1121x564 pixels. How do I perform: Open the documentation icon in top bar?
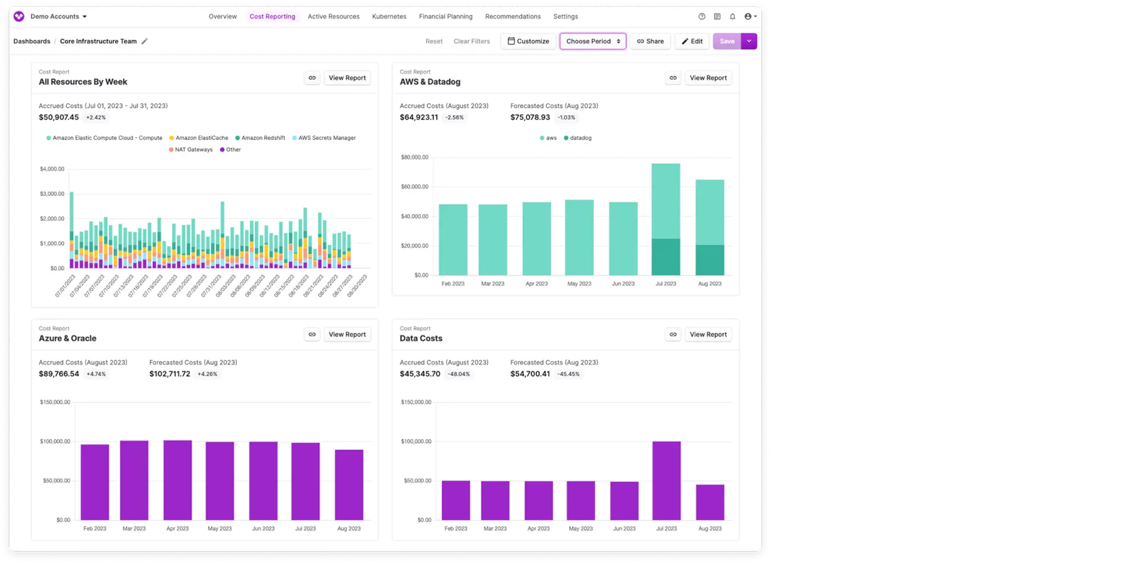[x=717, y=17]
